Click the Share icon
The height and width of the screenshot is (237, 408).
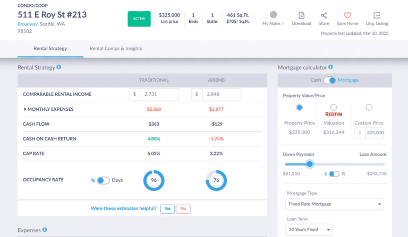324,15
